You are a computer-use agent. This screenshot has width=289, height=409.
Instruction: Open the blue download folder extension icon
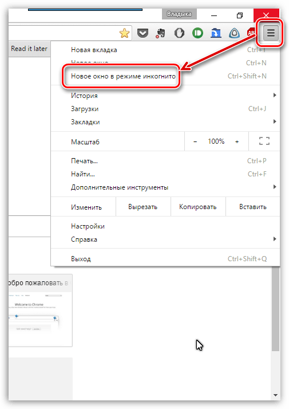point(216,33)
